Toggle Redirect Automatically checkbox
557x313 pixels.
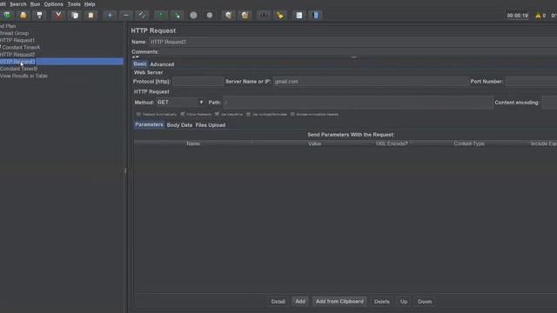click(138, 114)
